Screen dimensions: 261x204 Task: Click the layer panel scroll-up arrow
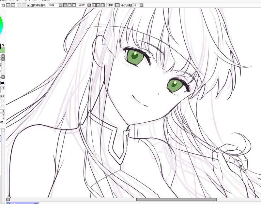tap(3, 131)
